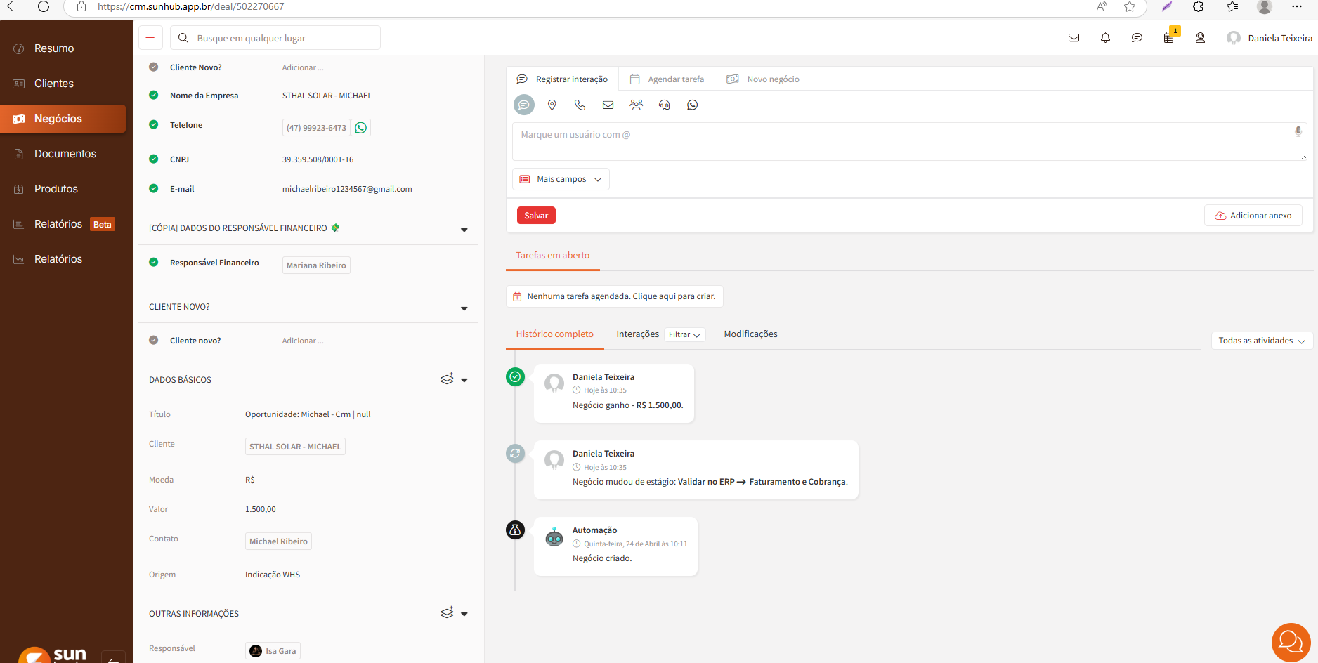
Task: Select the meeting group interaction icon
Action: (637, 105)
